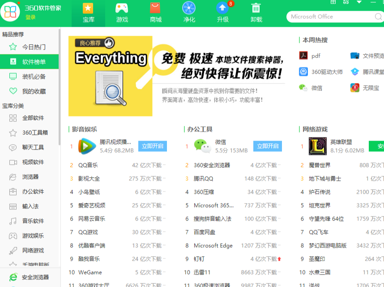
Task: Focus the Microsoft Office search field
Action: (332, 17)
